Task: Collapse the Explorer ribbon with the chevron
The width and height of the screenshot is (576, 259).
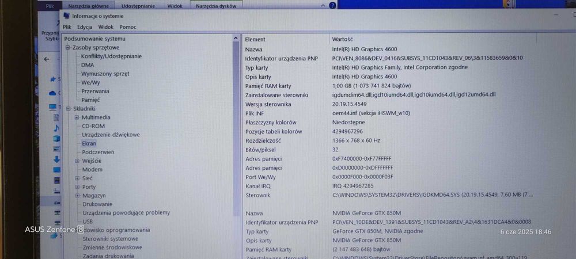Action: [323, 6]
